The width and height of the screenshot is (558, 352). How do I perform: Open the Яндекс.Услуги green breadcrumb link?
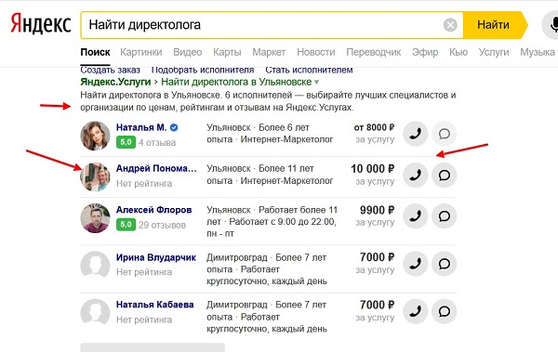point(115,82)
